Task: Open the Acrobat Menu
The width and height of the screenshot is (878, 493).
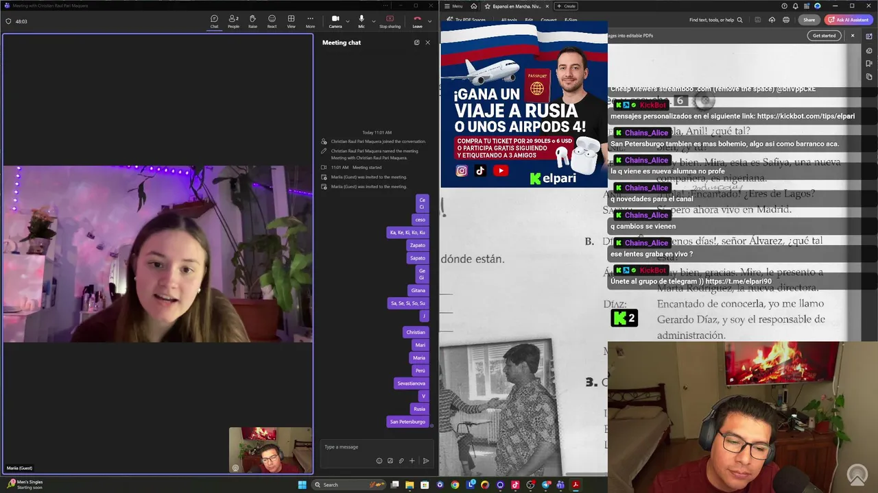Action: pos(453,6)
